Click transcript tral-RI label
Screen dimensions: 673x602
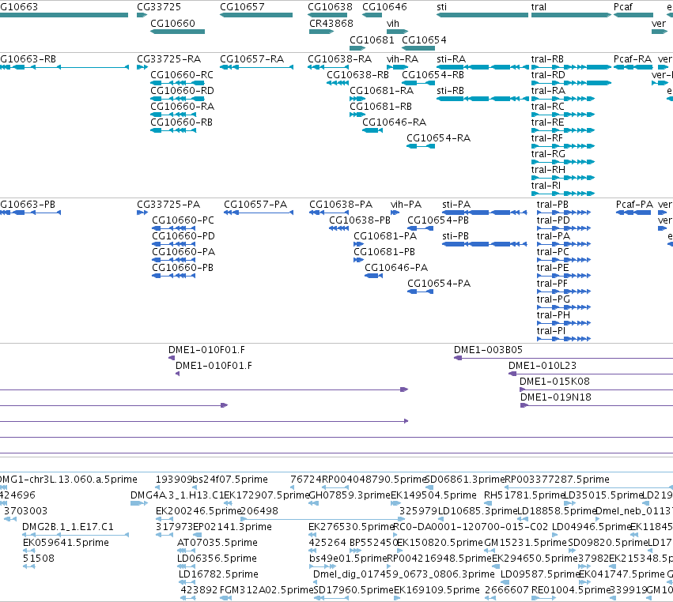[546, 185]
